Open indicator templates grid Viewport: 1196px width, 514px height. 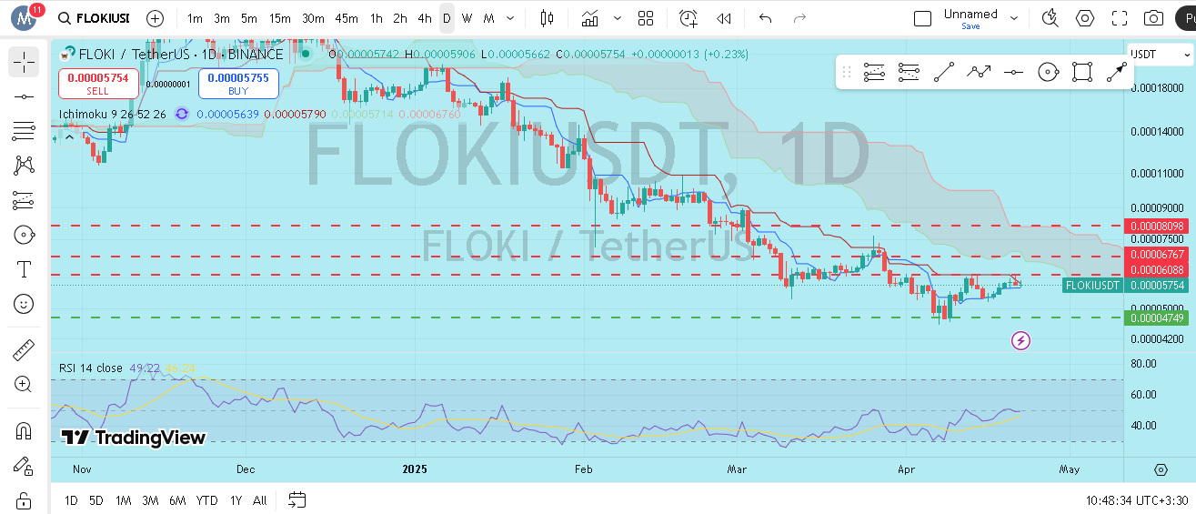point(646,18)
